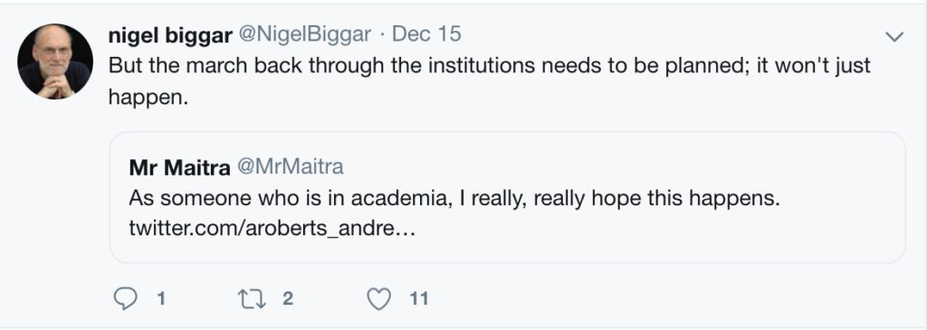Like the tweet with the heart icon
The width and height of the screenshot is (927, 330).
[x=379, y=298]
